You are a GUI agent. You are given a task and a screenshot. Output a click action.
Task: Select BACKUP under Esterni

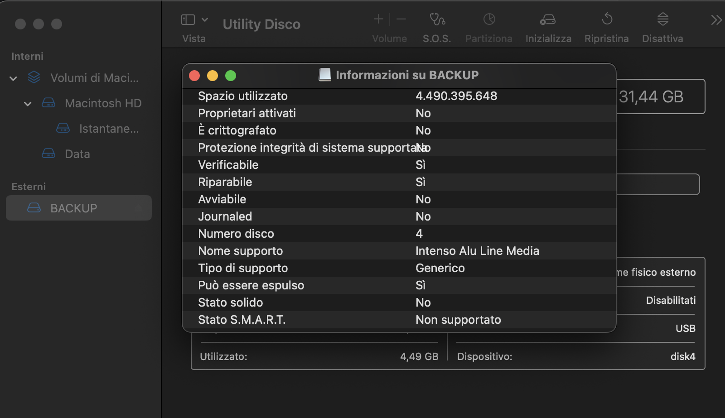click(x=73, y=208)
